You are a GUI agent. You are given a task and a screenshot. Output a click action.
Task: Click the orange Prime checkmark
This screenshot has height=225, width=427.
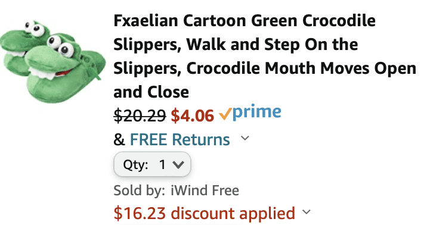pos(225,114)
